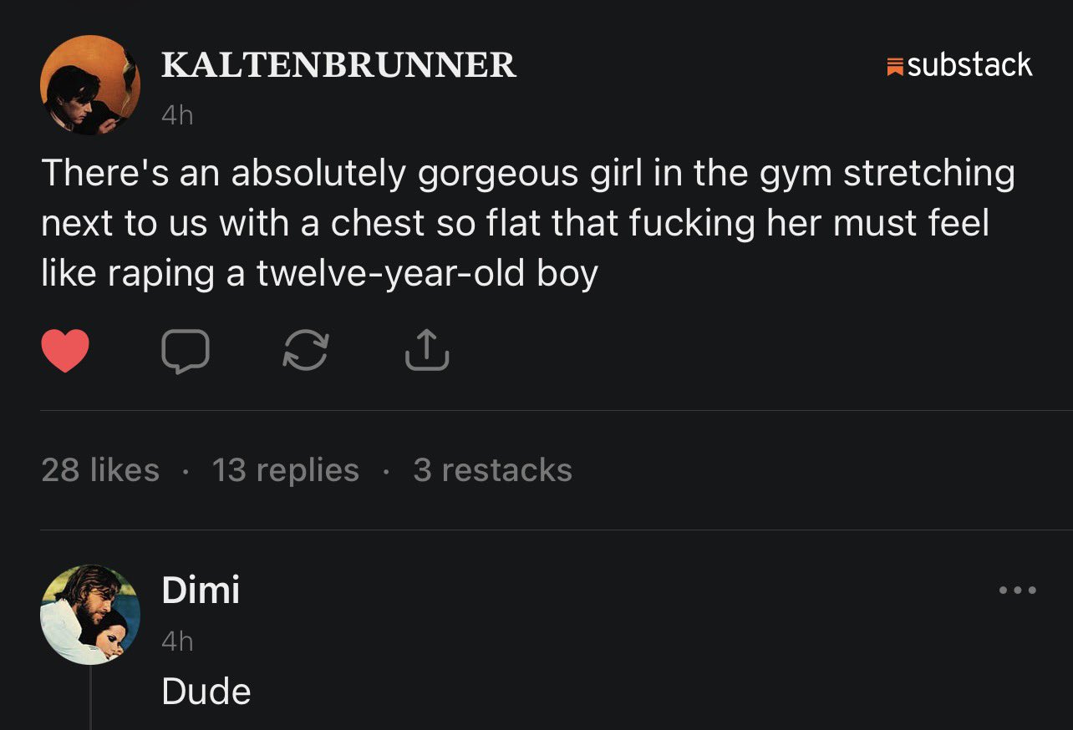Open KALTENBRUNNER's profile picture

click(90, 85)
